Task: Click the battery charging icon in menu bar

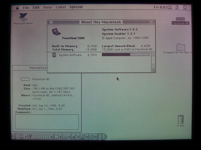Action: coord(170,7)
